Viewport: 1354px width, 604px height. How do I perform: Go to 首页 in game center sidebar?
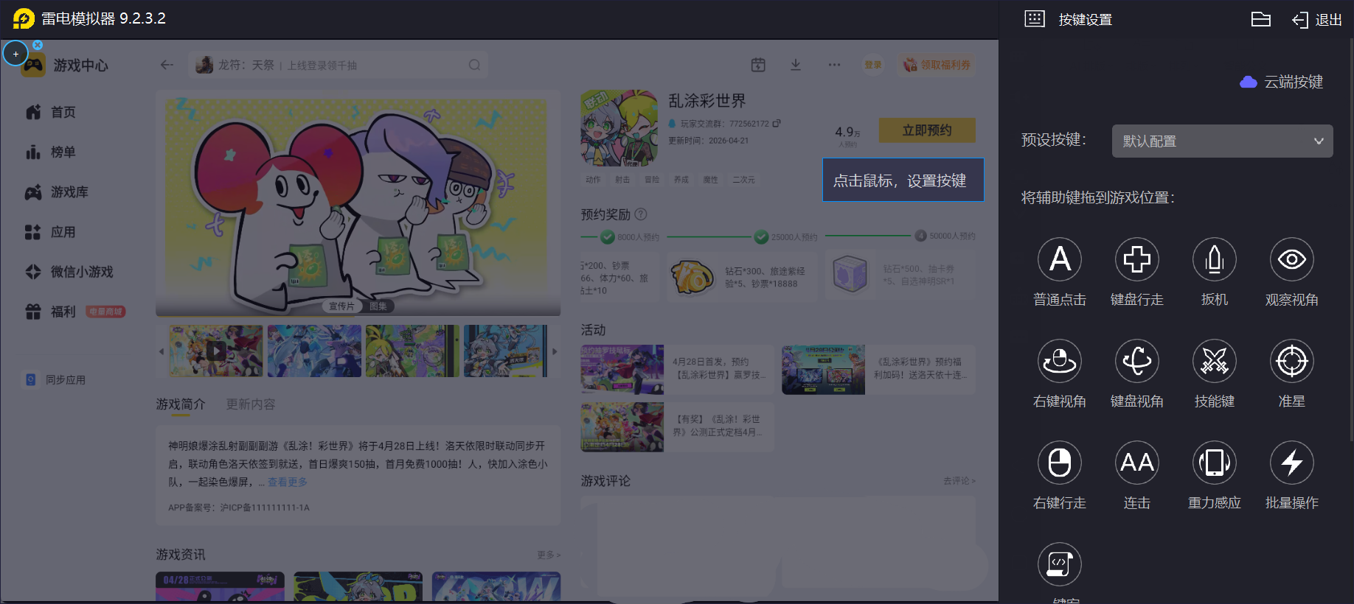pos(51,112)
